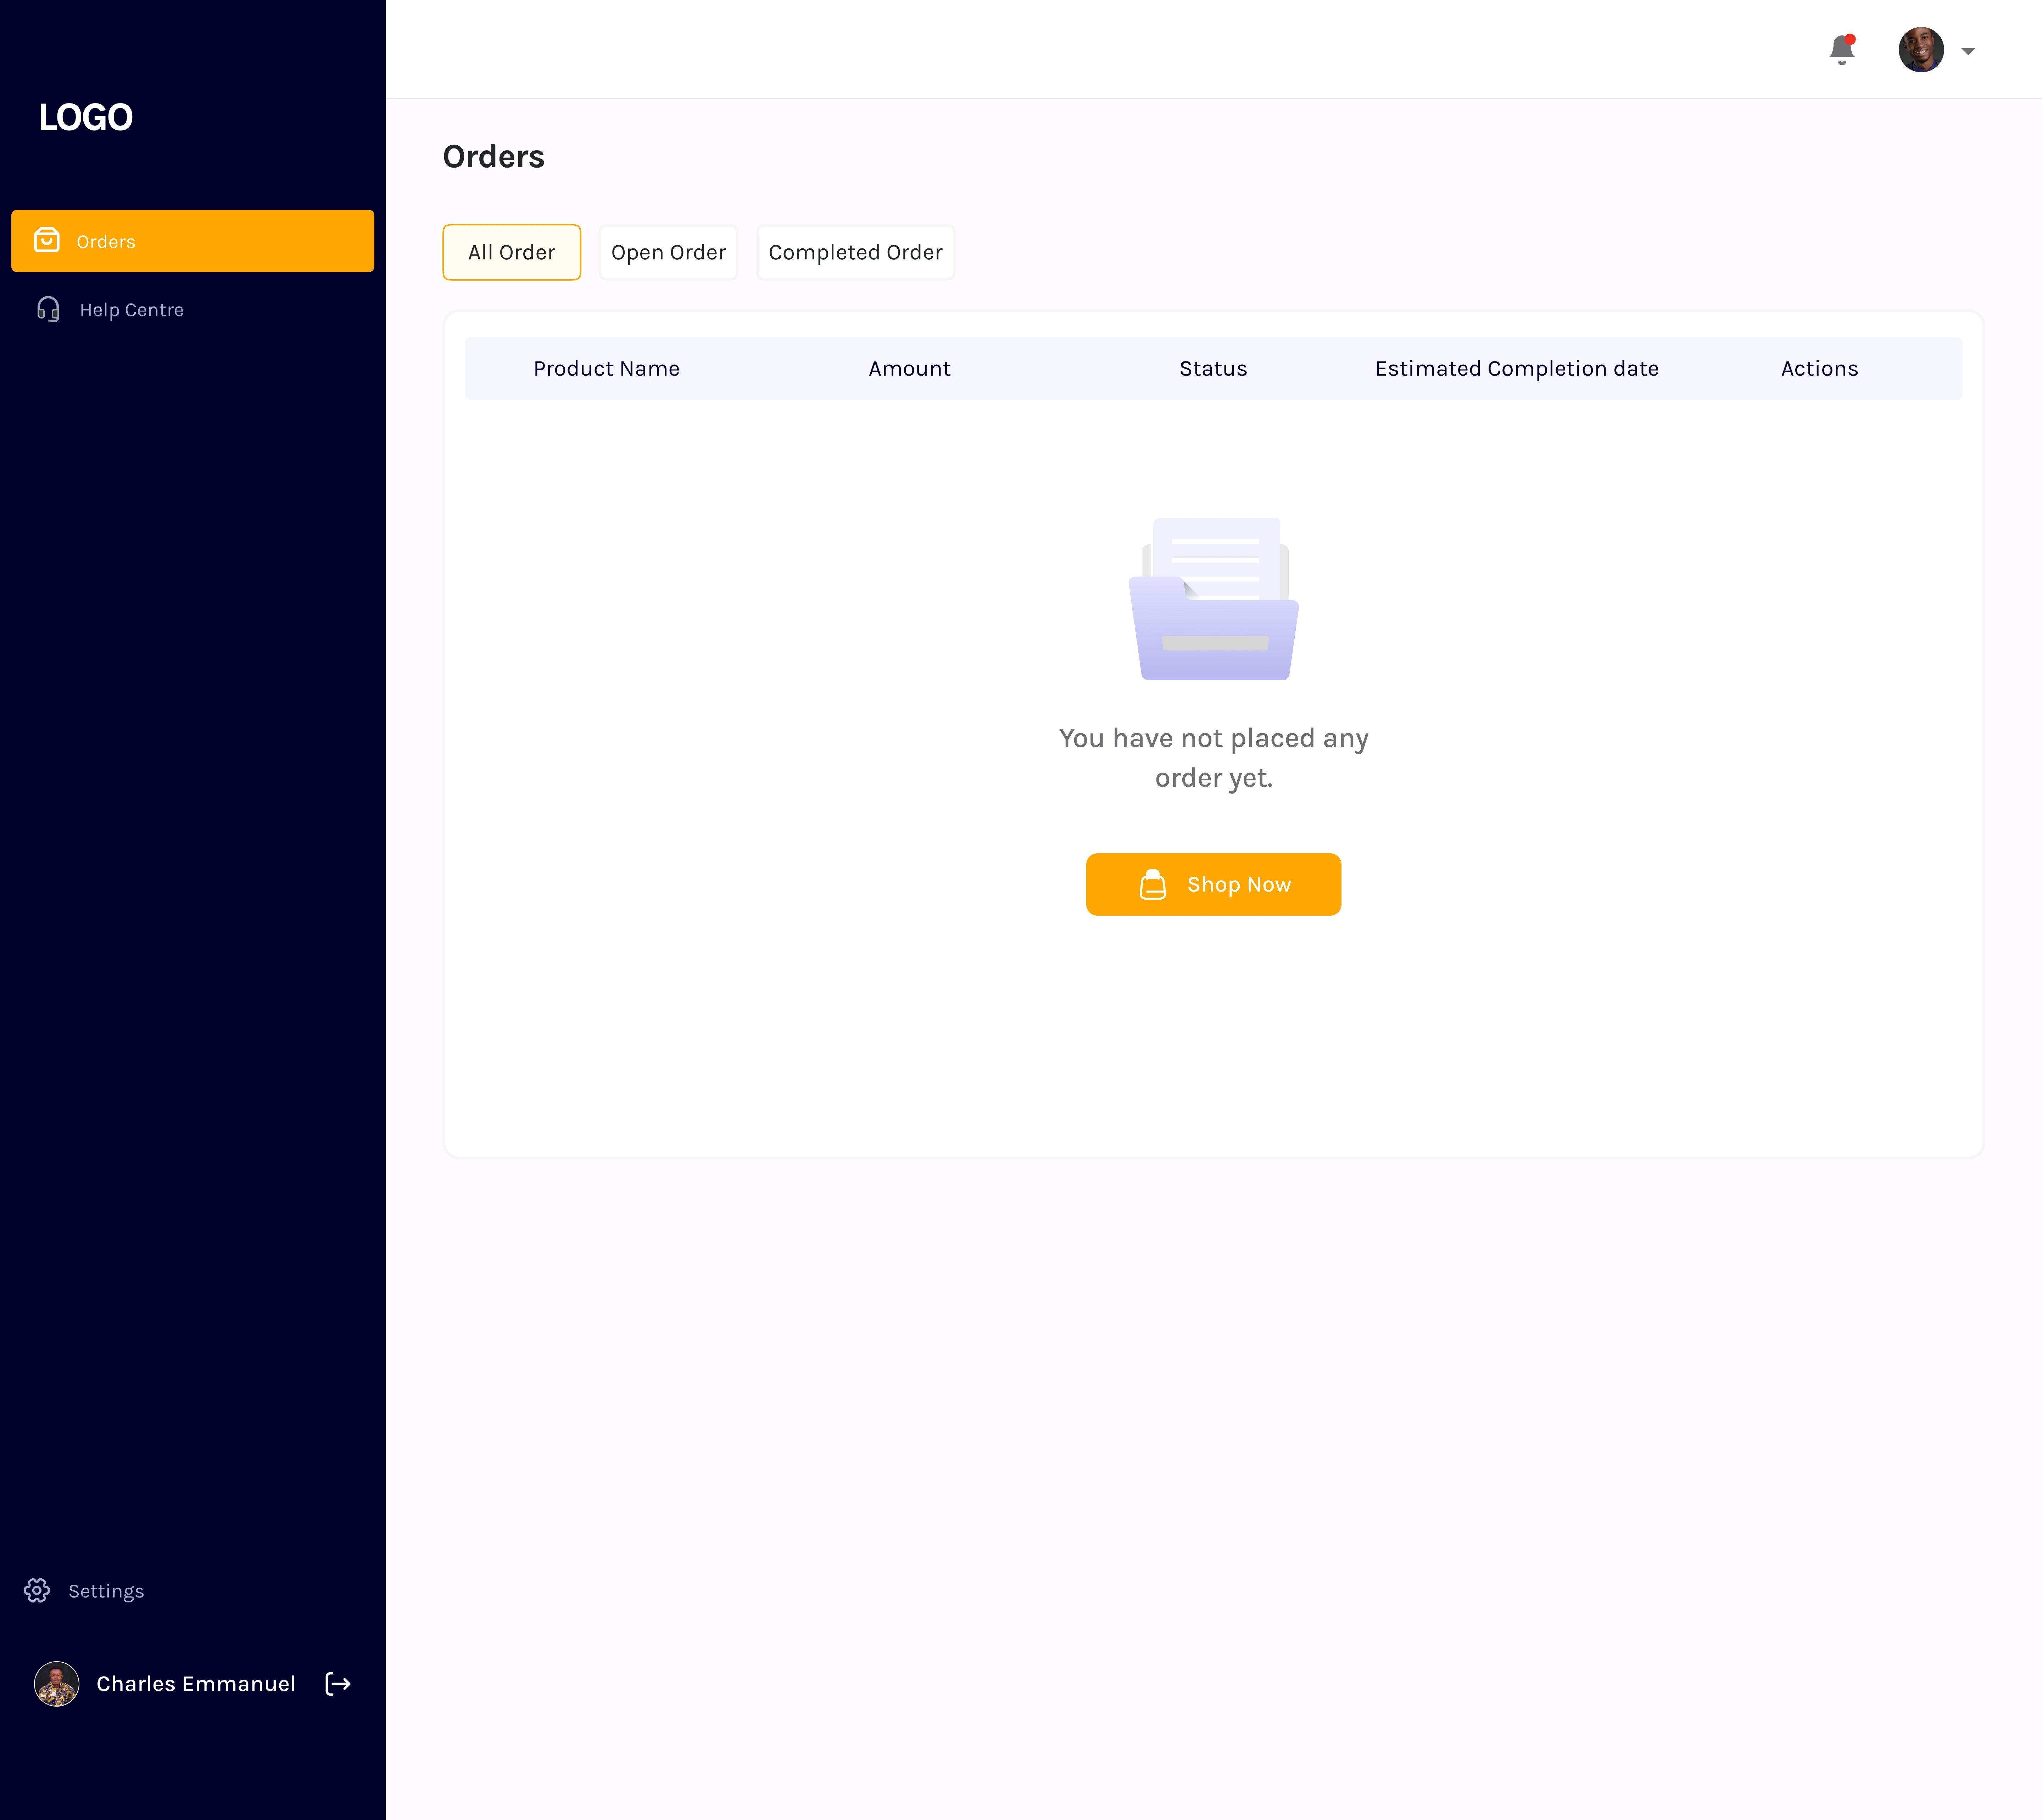Viewport: 2042px width, 1820px height.
Task: Click the 'You have not placed any order yet' message
Action: coord(1214,758)
